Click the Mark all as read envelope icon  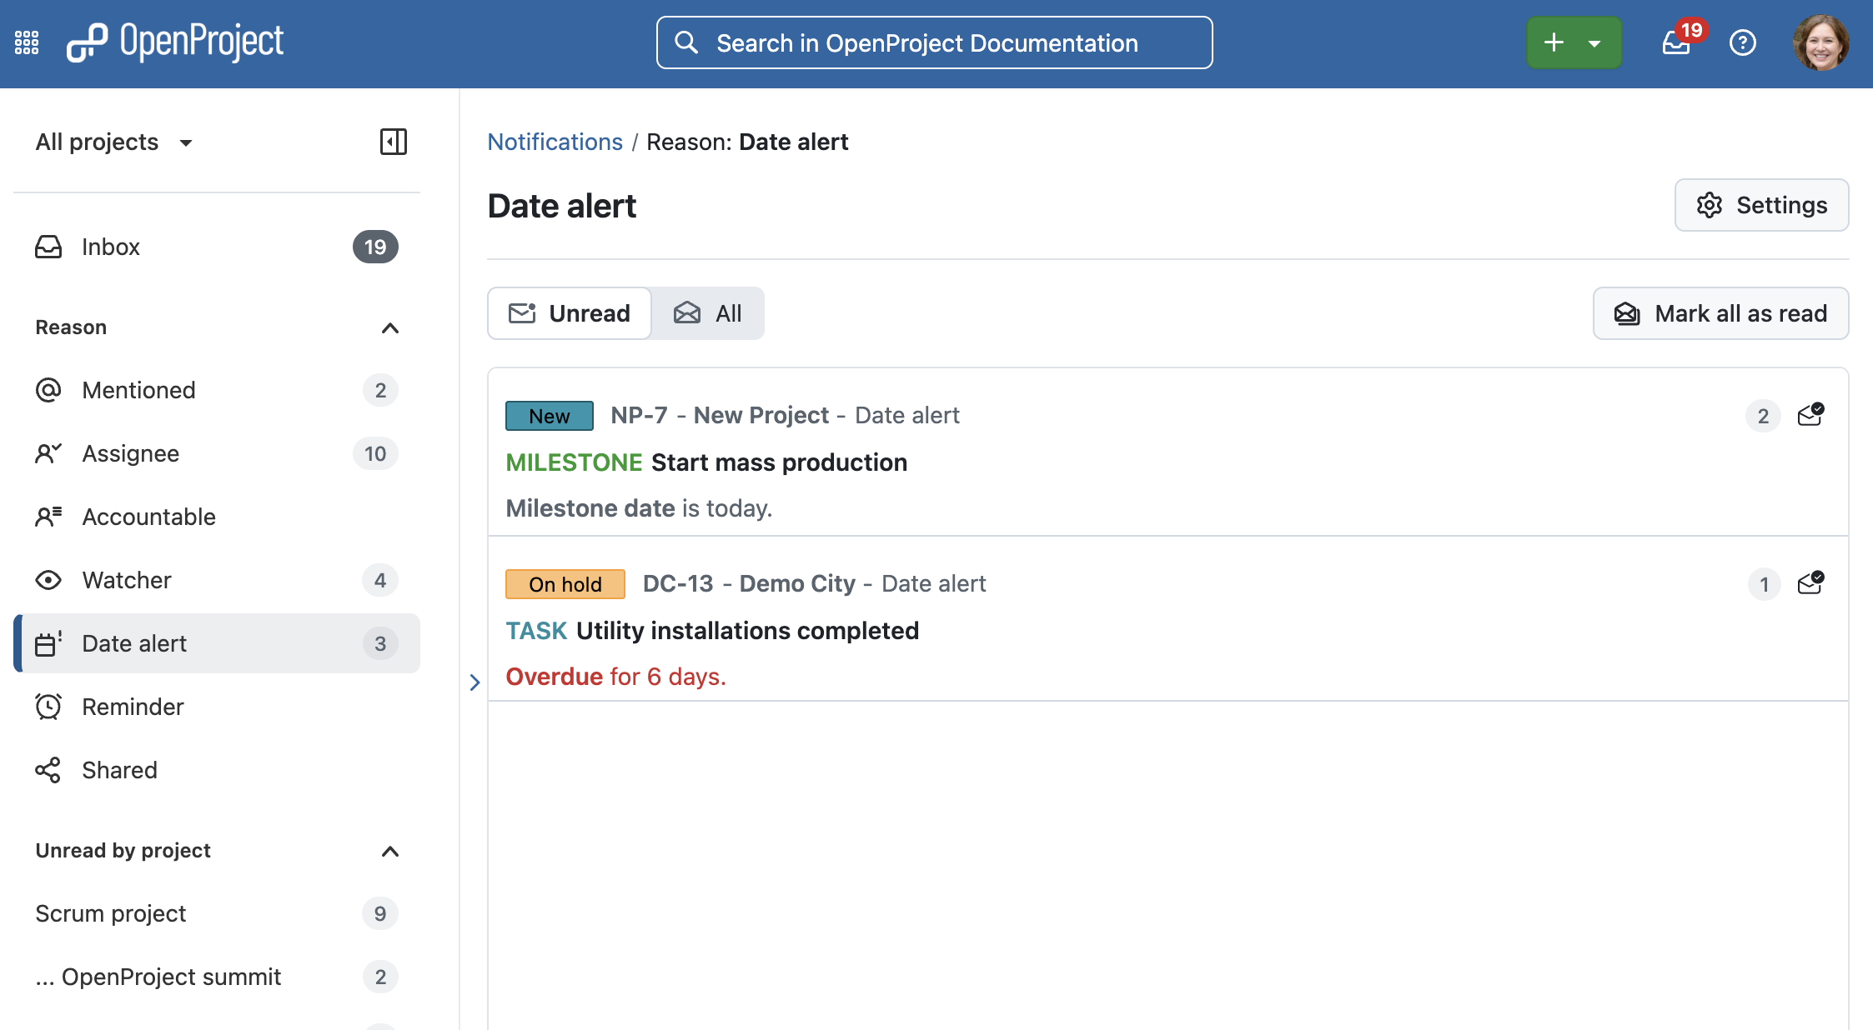pos(1627,313)
